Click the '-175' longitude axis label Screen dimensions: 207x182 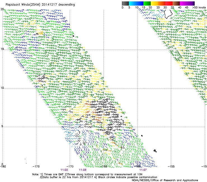(x=36, y=166)
